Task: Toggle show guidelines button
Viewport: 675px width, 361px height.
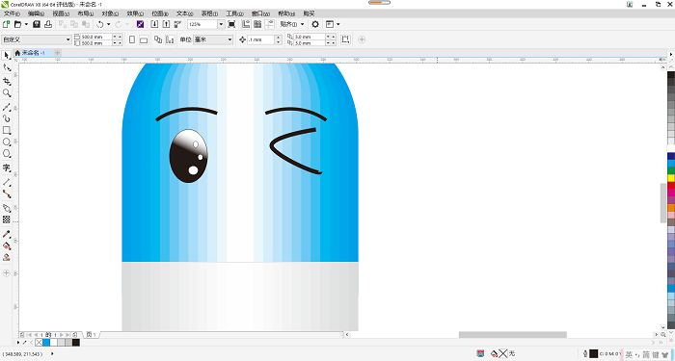Action: 269,24
